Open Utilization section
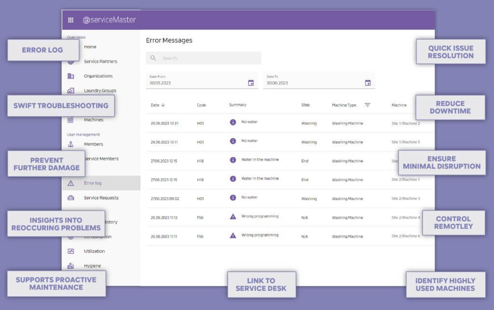494x310 pixels. pyautogui.click(x=94, y=251)
